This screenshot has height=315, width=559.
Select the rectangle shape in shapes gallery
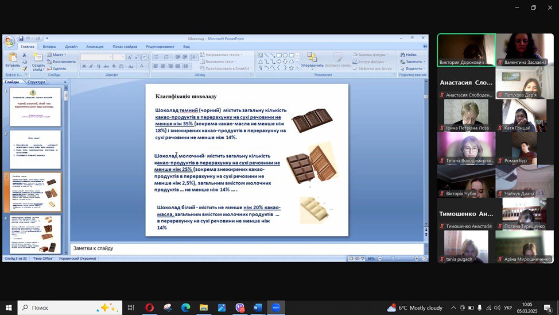[x=279, y=55]
